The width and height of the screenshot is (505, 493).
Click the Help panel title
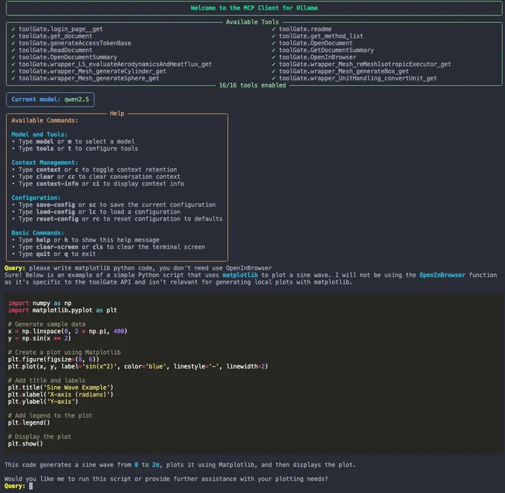tap(117, 114)
